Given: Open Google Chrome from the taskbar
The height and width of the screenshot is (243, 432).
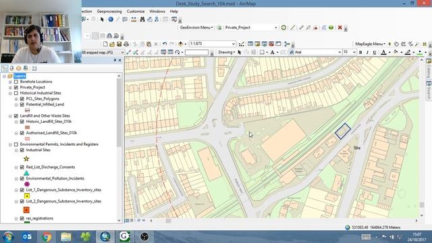Looking at the screenshot, I should [47, 237].
